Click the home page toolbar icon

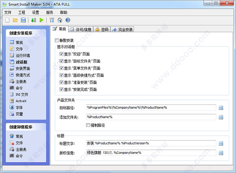coord(60,20)
